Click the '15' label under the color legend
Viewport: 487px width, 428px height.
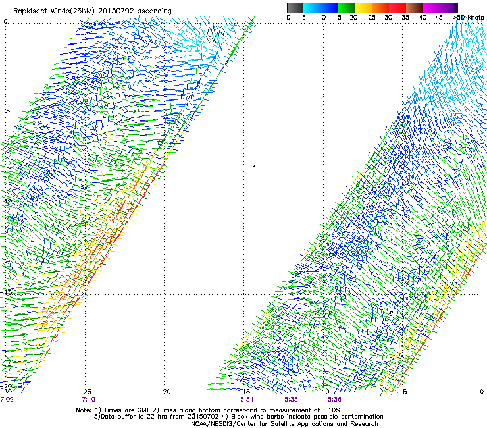pyautogui.click(x=338, y=18)
